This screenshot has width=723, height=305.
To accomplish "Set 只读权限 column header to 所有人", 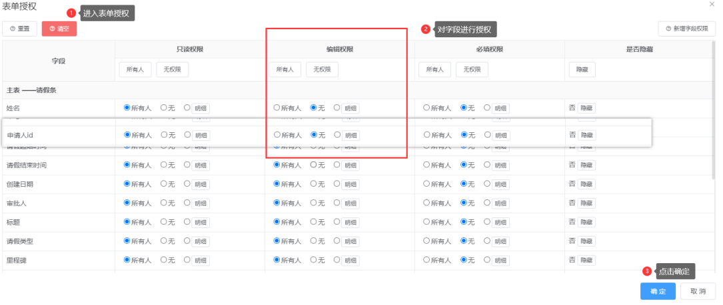I will (x=135, y=70).
